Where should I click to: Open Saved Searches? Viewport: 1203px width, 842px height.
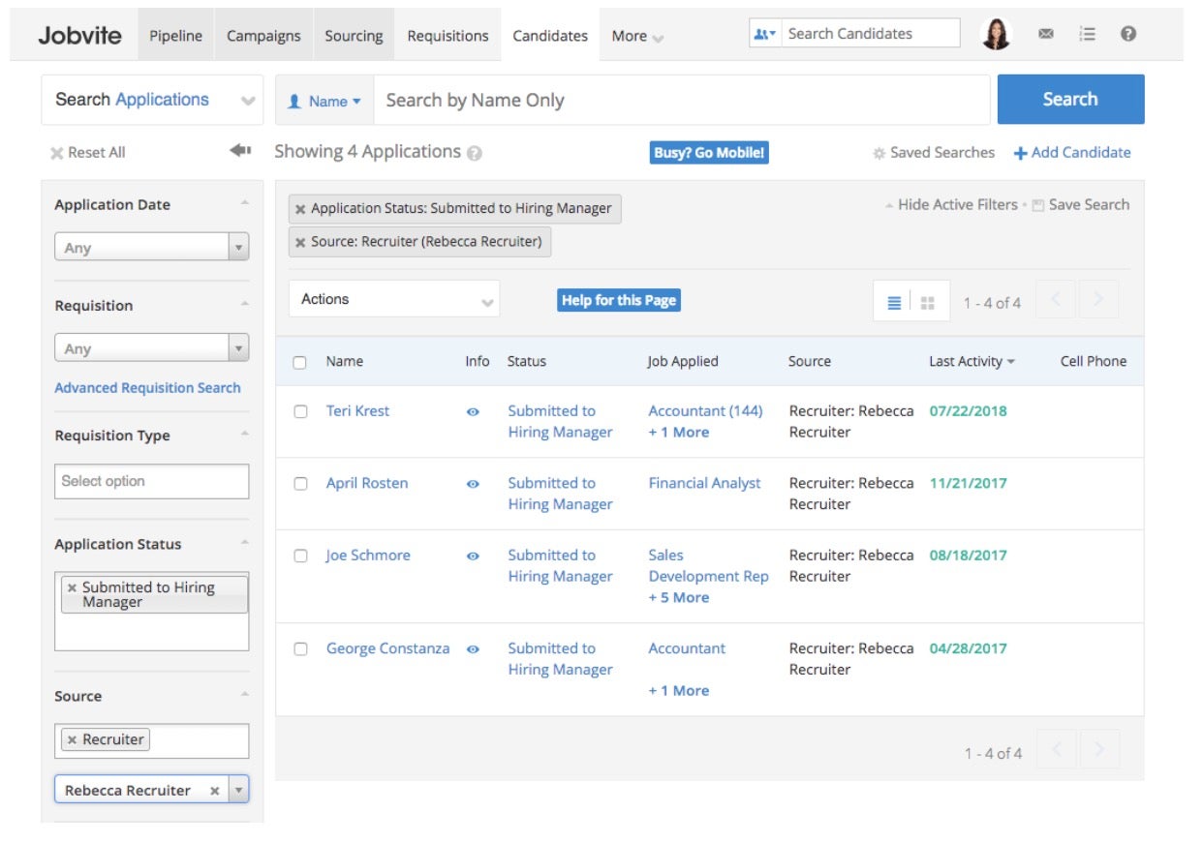934,153
